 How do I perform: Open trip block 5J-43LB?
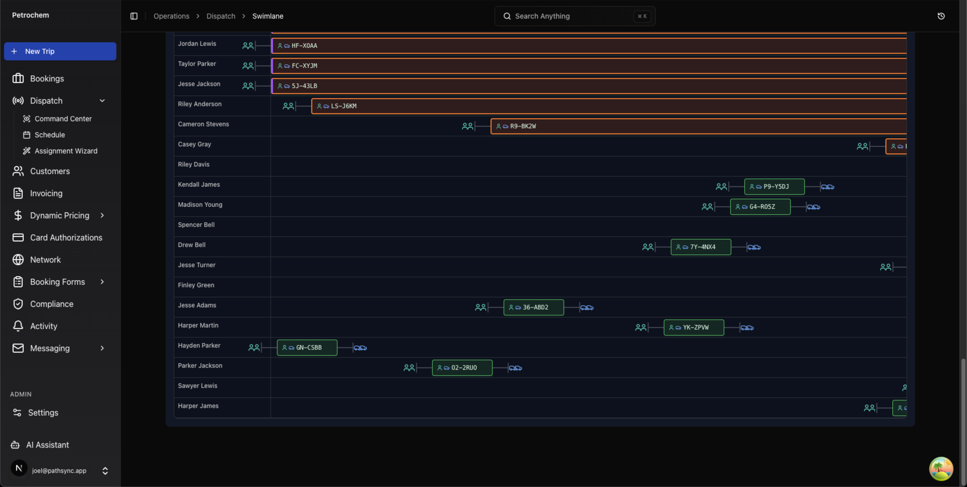[x=589, y=86]
